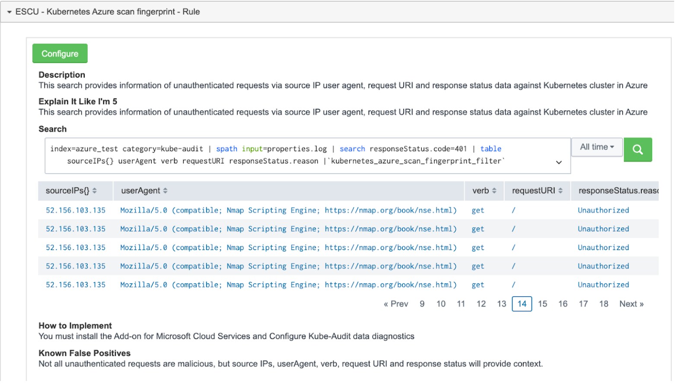
Task: Click Unauthorized in the first result row
Action: point(603,210)
